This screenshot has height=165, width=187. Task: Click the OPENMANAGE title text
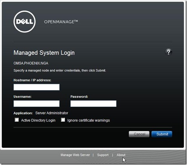[61, 22]
